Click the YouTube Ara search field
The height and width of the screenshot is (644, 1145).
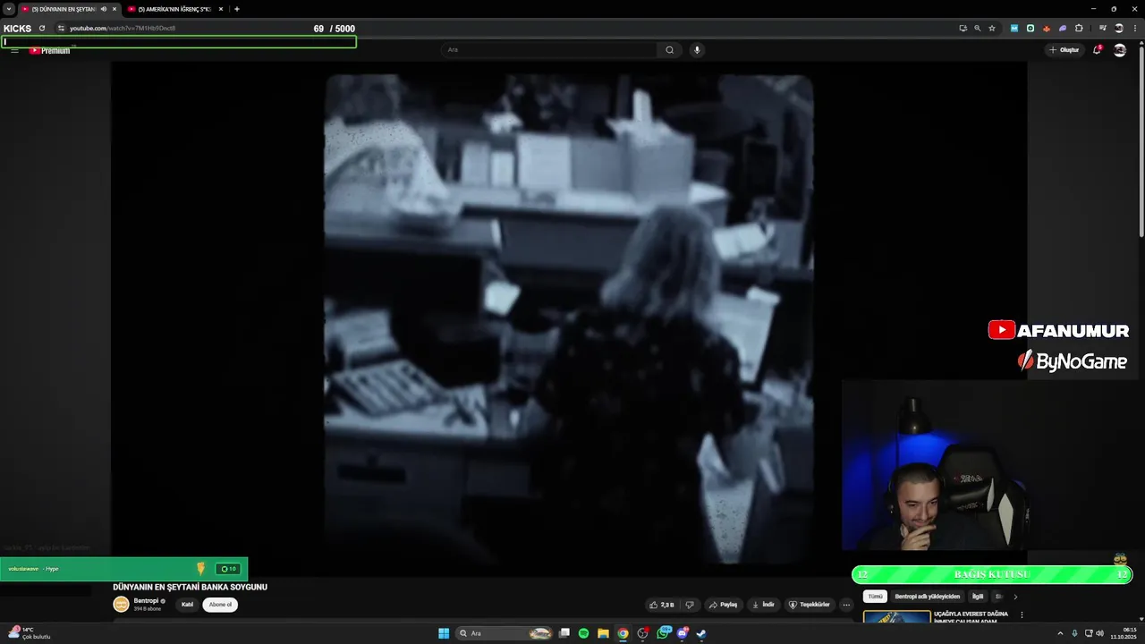[550, 50]
